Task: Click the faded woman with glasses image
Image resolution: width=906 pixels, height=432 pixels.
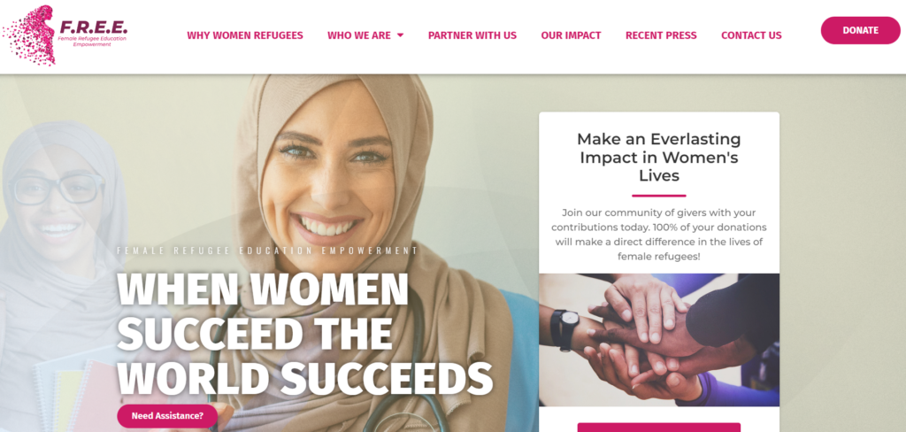Action: click(58, 231)
